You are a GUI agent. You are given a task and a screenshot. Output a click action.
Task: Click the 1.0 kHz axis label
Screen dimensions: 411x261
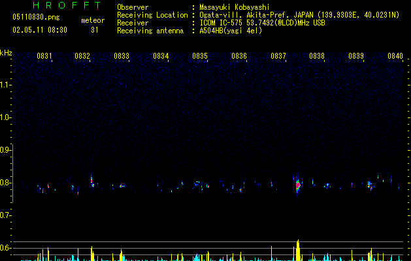pos(5,117)
